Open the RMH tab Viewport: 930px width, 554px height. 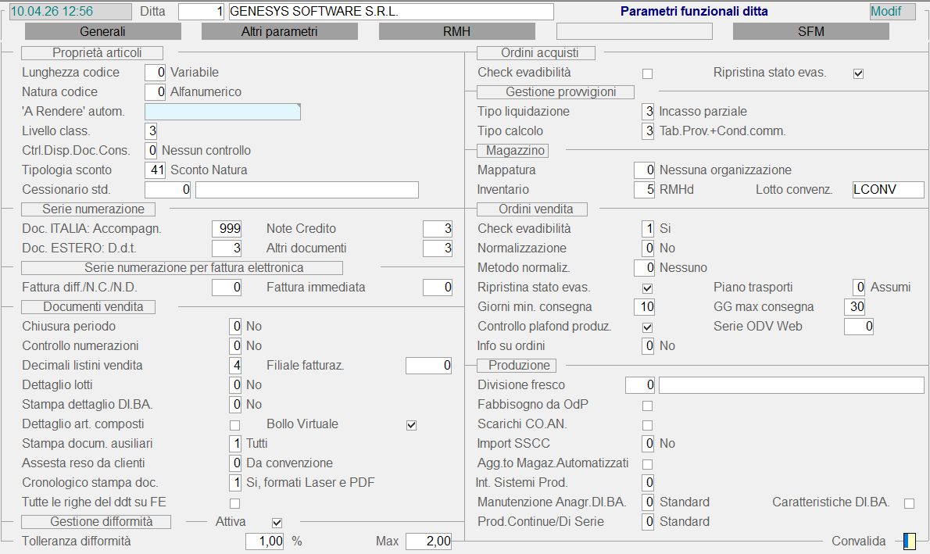[x=456, y=32]
